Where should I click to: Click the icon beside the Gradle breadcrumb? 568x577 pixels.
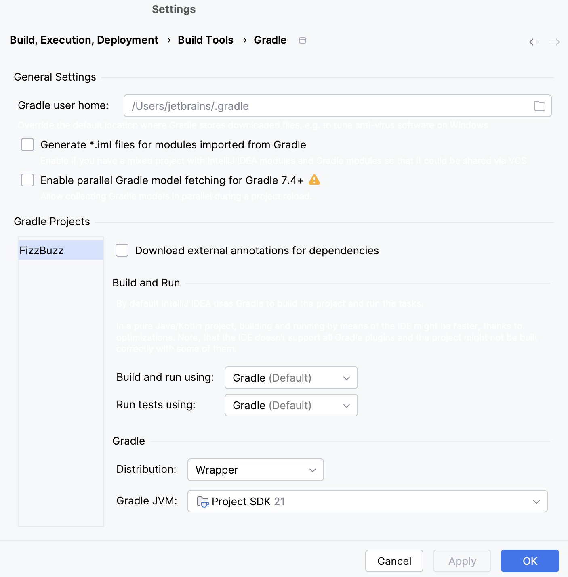tap(303, 40)
